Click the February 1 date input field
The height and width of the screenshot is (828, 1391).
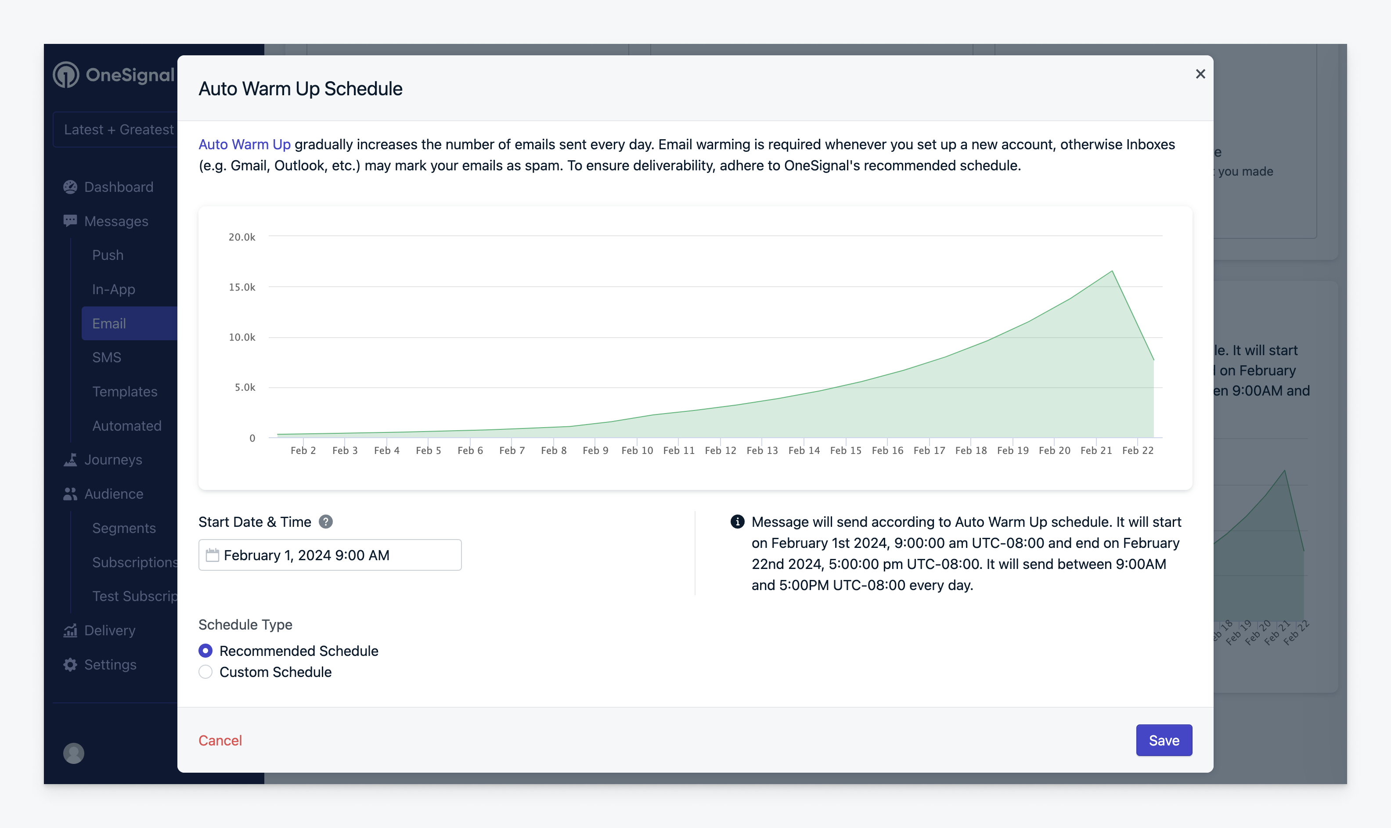coord(329,554)
